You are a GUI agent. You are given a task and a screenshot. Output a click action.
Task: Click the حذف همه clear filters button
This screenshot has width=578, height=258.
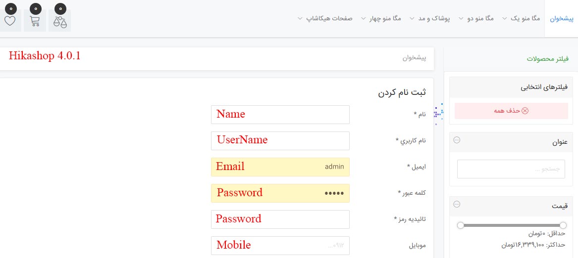pos(511,111)
